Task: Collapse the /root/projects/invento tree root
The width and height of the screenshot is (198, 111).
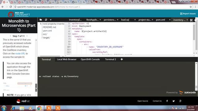Action: [x=41, y=24]
